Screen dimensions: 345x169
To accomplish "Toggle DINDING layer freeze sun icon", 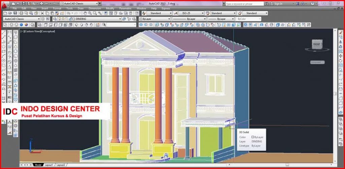I will point(63,19).
